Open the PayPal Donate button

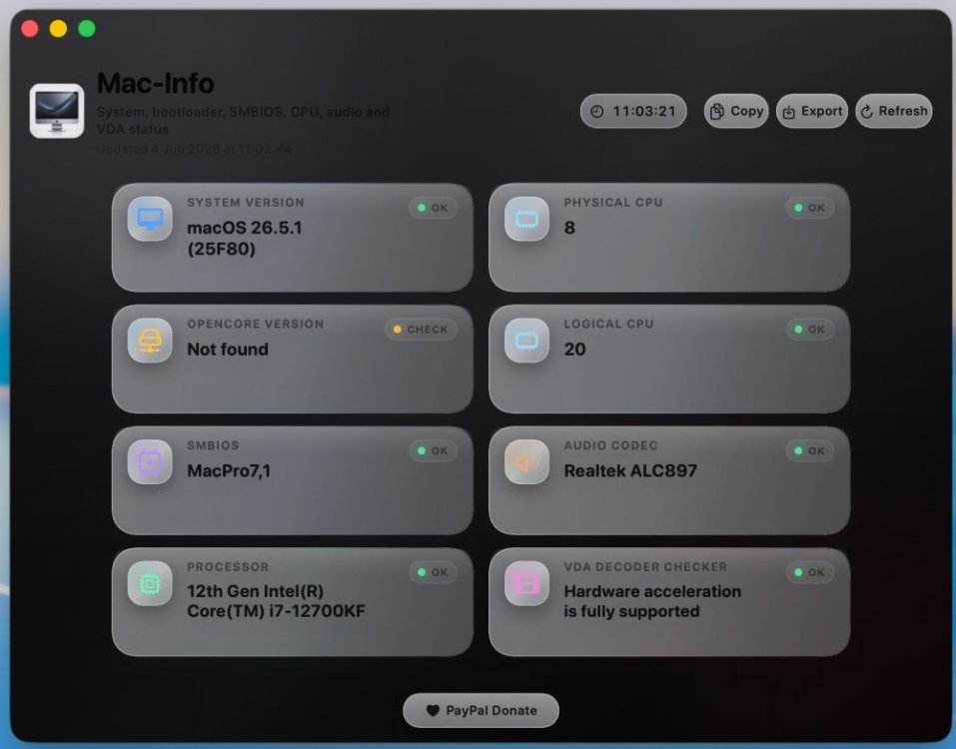(x=481, y=711)
